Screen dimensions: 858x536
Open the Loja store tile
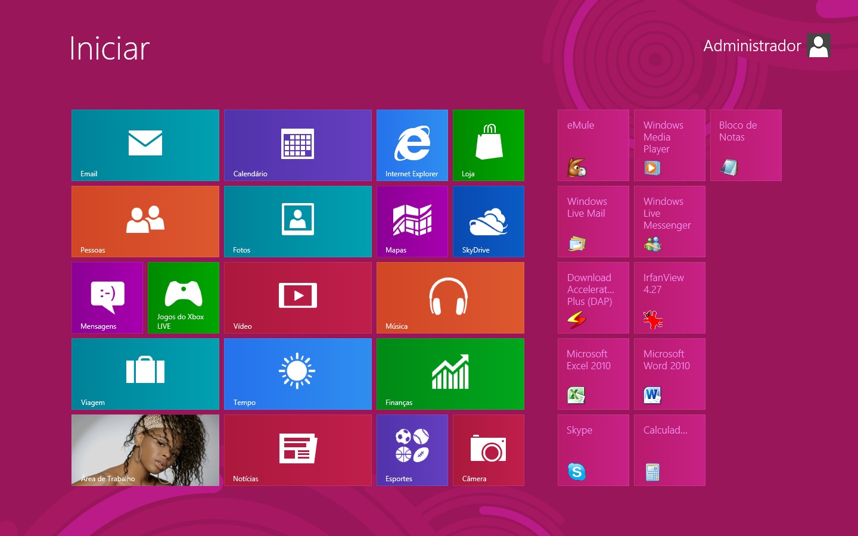[488, 145]
